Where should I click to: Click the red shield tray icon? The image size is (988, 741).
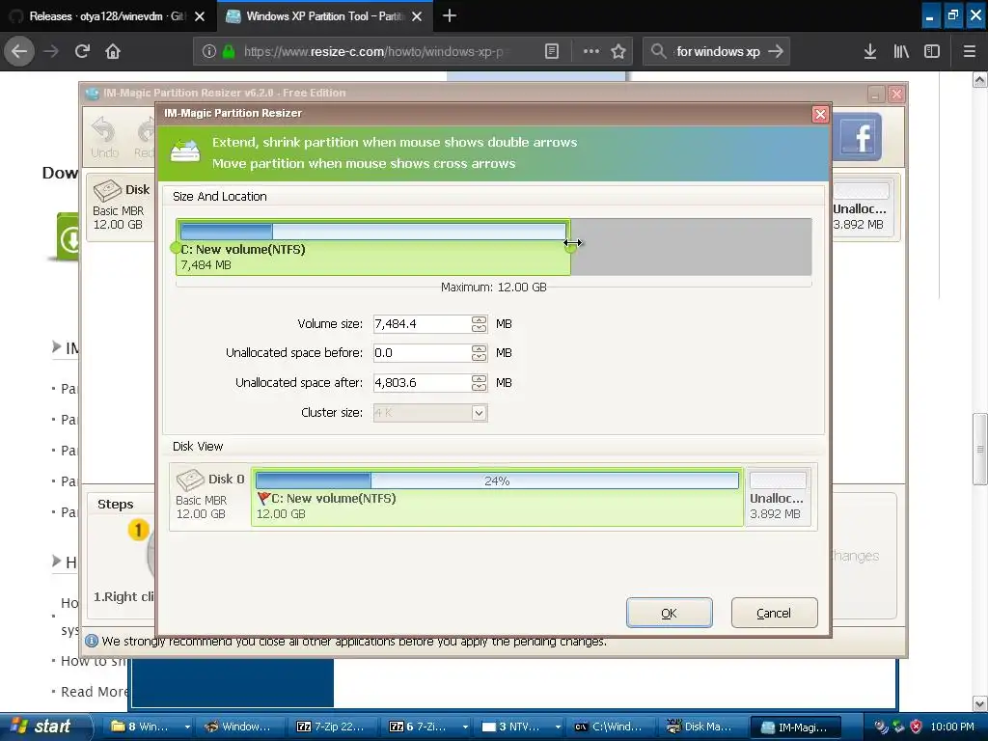(x=917, y=727)
